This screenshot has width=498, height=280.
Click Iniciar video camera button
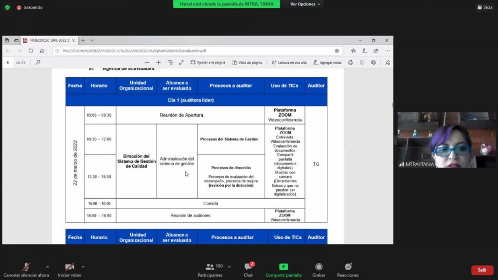(70, 270)
